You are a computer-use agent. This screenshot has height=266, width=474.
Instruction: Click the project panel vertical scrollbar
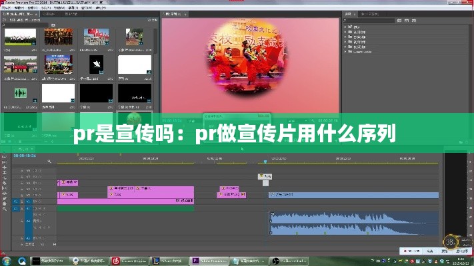[x=157, y=66]
